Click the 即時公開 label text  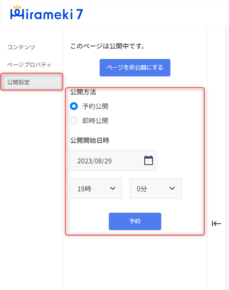(x=95, y=121)
